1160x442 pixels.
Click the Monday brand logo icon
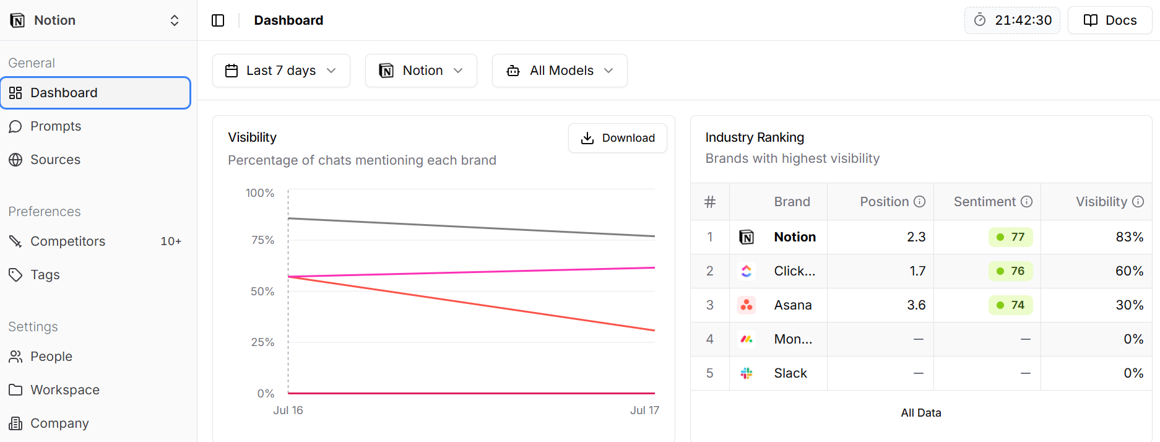coord(747,339)
